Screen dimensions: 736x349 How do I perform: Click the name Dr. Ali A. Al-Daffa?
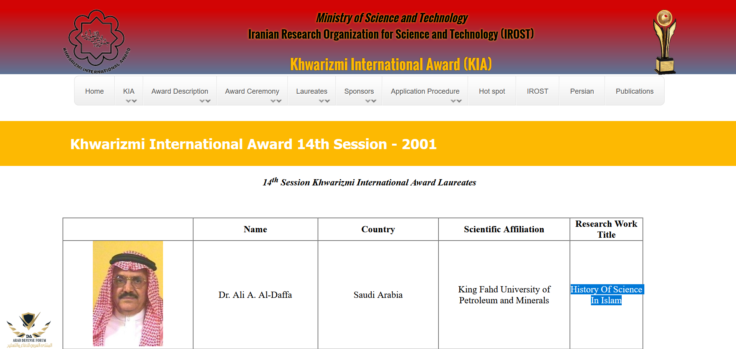(255, 295)
